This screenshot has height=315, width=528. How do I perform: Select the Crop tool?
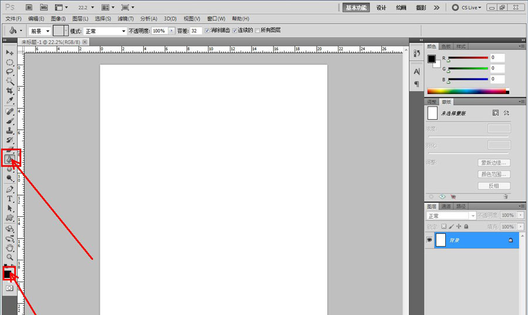click(x=10, y=91)
